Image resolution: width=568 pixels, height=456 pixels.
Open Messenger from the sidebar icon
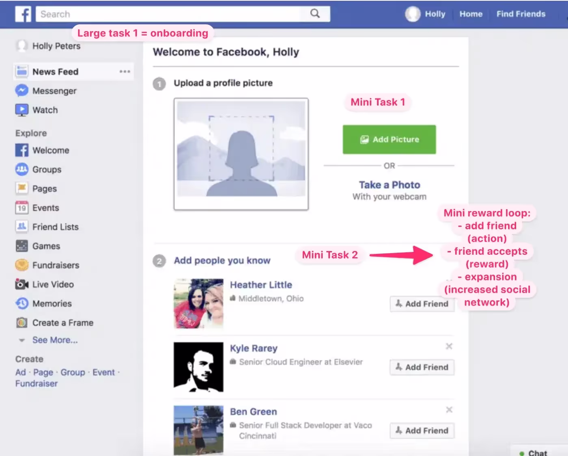tap(22, 91)
